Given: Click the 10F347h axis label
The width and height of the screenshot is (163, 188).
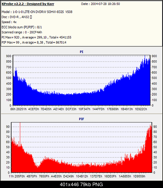Looking at the screenshot, I should [84, 109].
